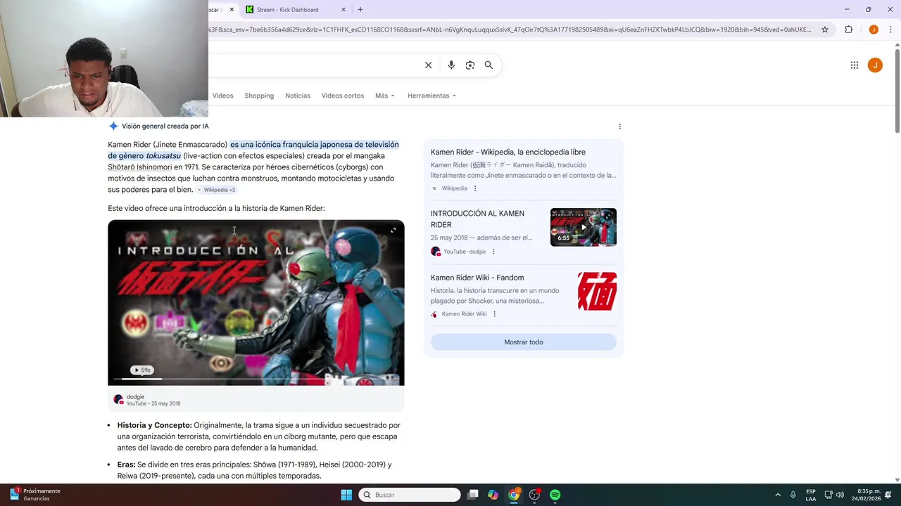
Task: Expand the Más dropdown
Action: [385, 96]
